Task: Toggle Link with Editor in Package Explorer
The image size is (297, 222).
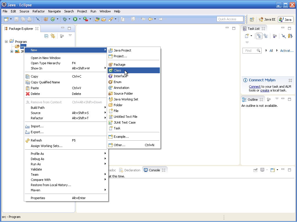Action: point(53,36)
